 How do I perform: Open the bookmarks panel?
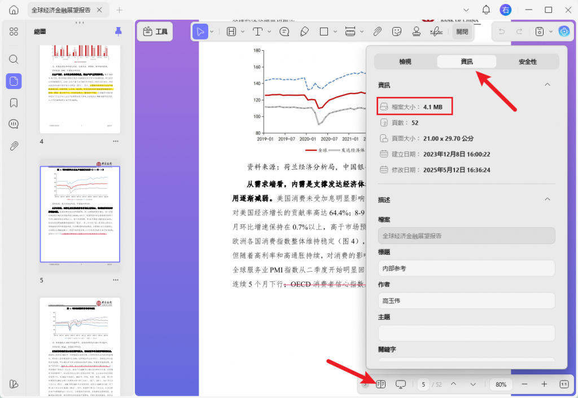point(14,103)
